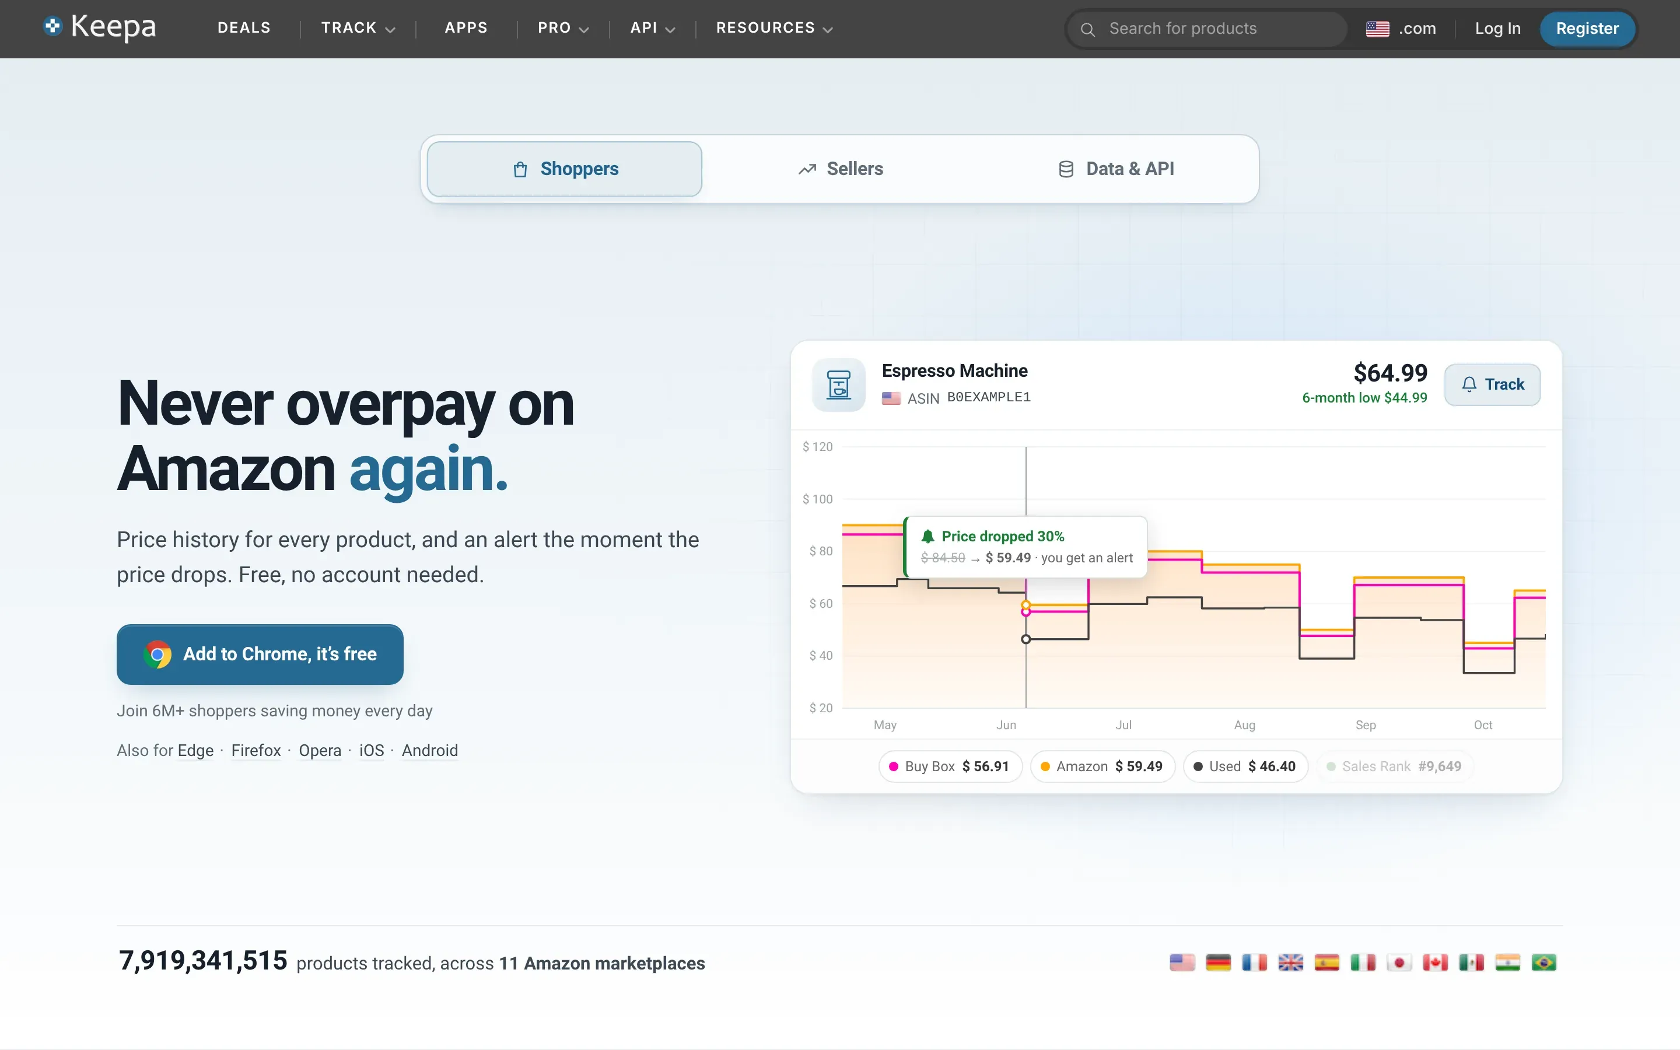Open the Android app link
Screen dimensions: 1680x1050
pyautogui.click(x=430, y=751)
